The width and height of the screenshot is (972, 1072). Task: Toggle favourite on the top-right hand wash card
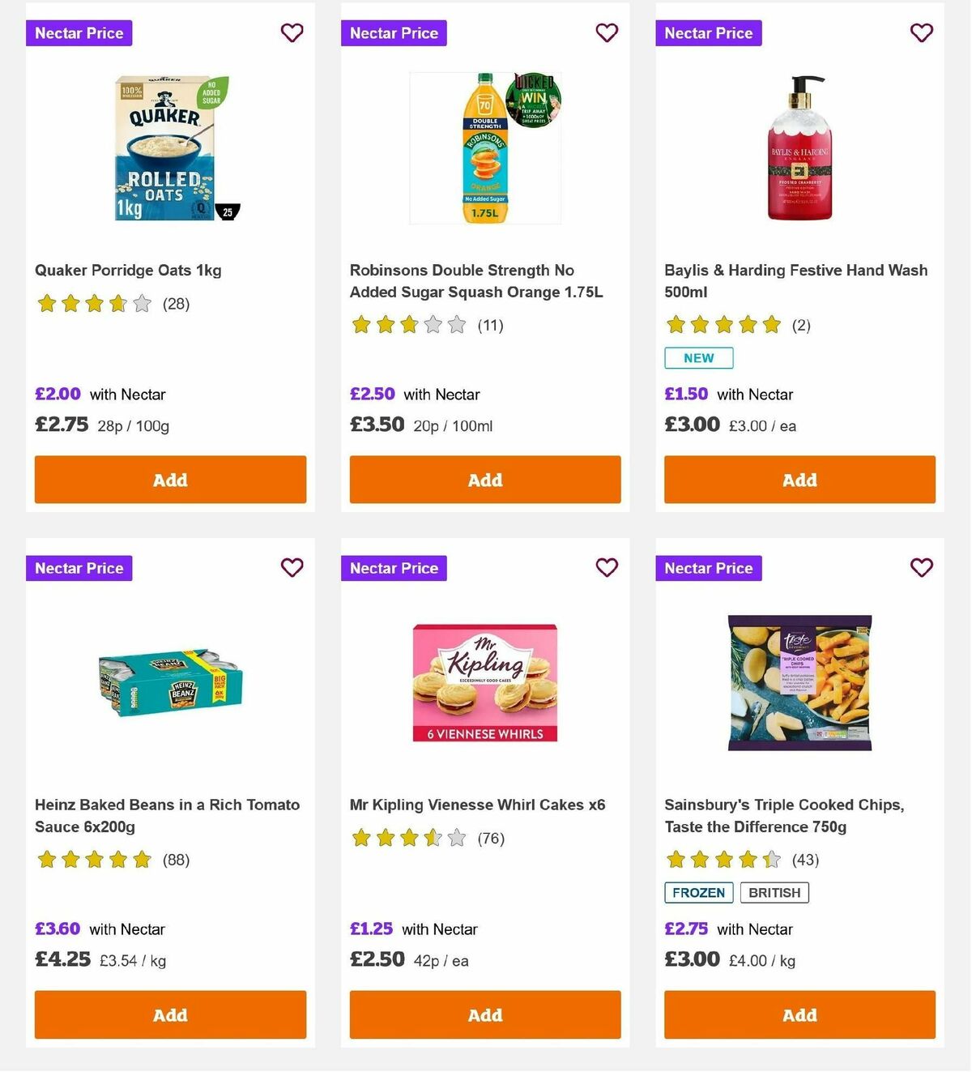click(x=921, y=32)
